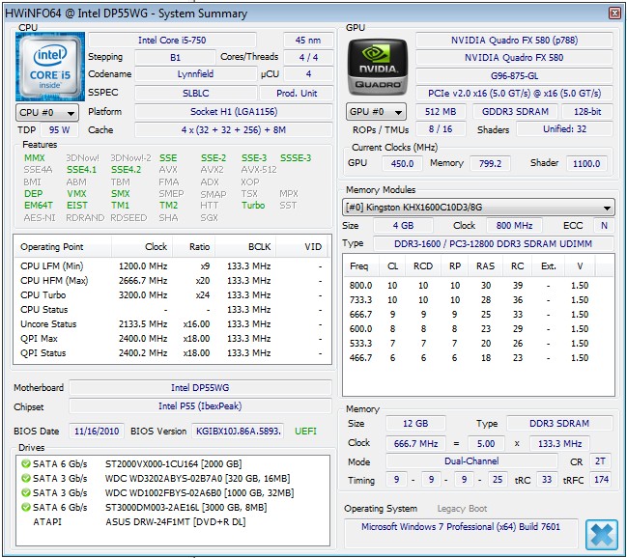
Task: Expand the Kingston memory module dropdown
Action: [x=479, y=208]
